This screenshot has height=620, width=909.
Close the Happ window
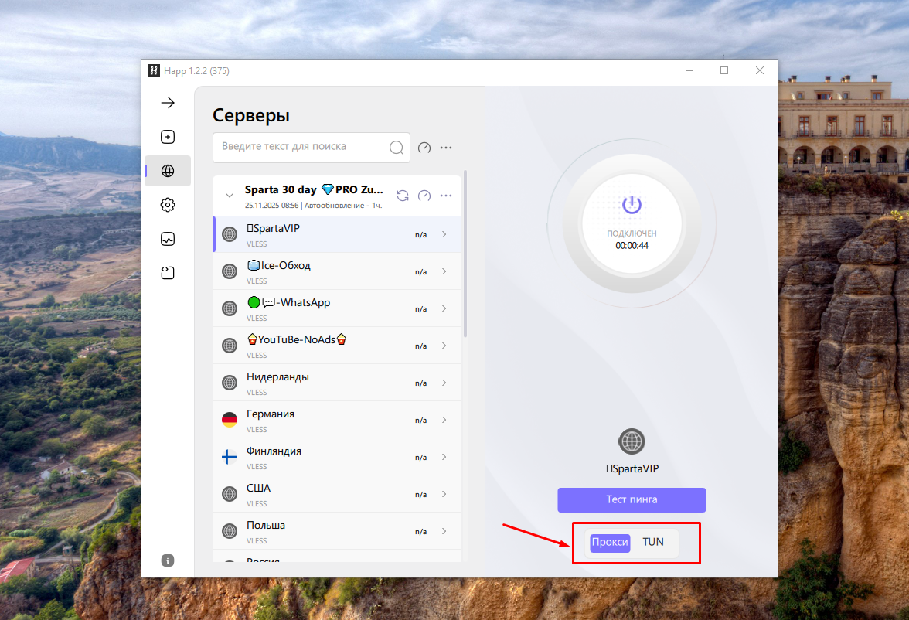coord(759,70)
